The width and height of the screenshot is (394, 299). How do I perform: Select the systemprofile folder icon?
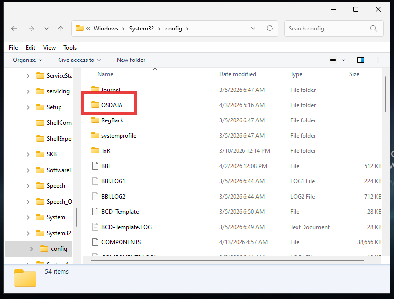coord(95,135)
